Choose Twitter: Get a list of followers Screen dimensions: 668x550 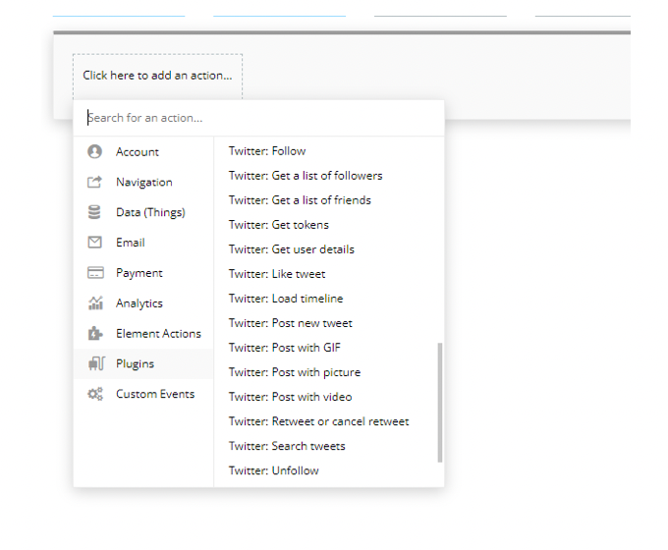pos(306,176)
